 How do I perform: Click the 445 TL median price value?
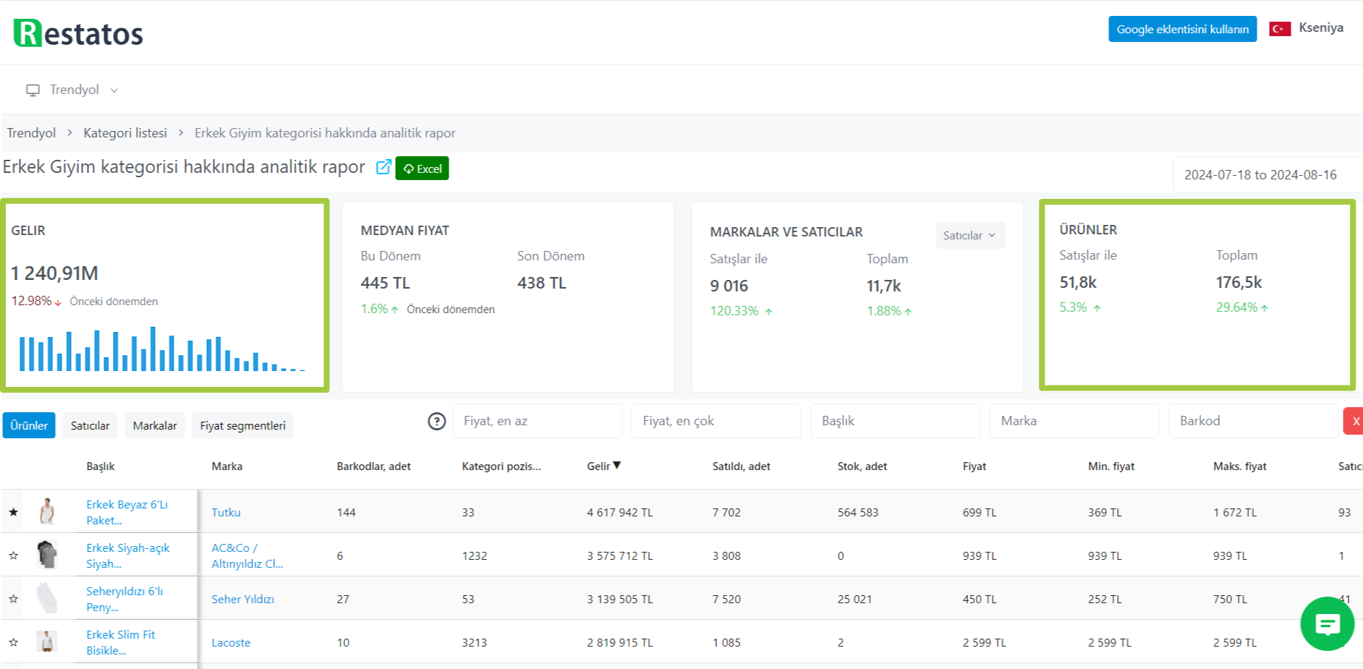(385, 283)
